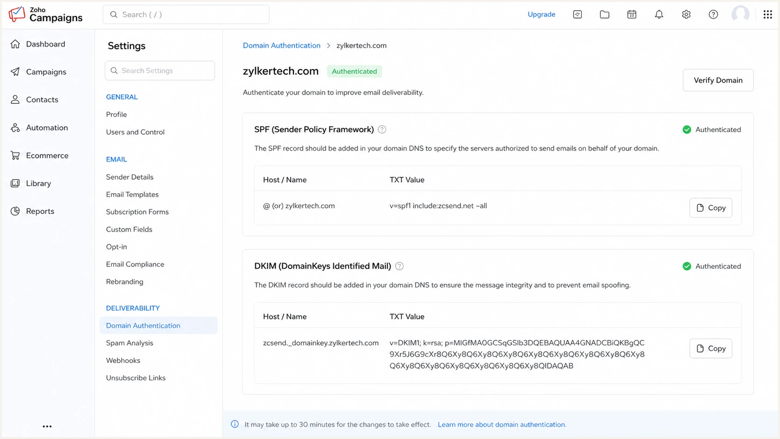
Task: Click the SPF help info icon
Action: [x=382, y=130]
